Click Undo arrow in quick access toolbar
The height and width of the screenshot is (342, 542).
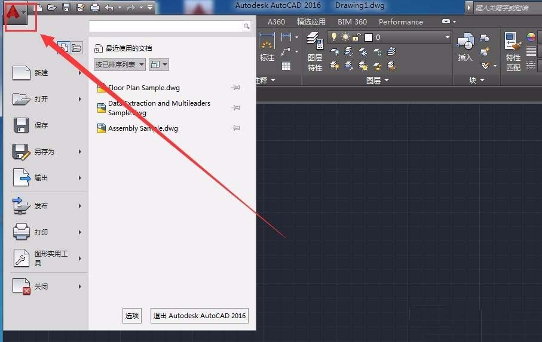(x=109, y=7)
